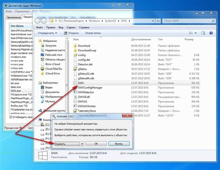
Task: Click the refresh address bar icon
Action: coord(158,21)
